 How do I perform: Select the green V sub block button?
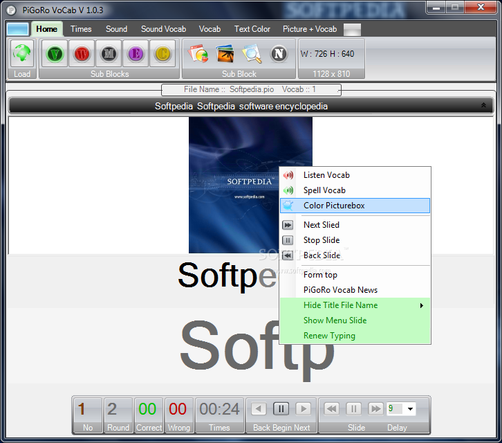point(55,53)
